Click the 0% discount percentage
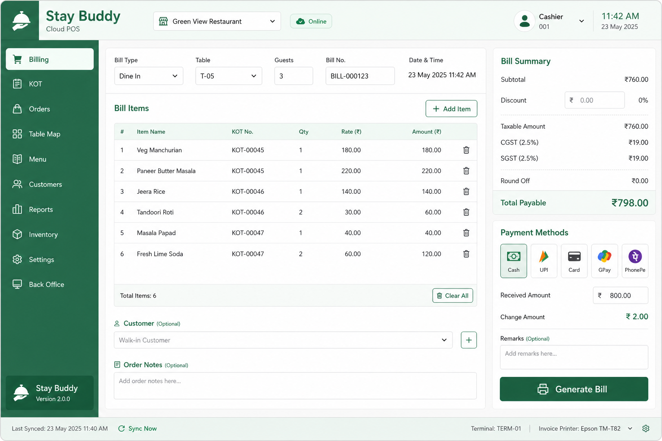The width and height of the screenshot is (662, 441). click(643, 100)
